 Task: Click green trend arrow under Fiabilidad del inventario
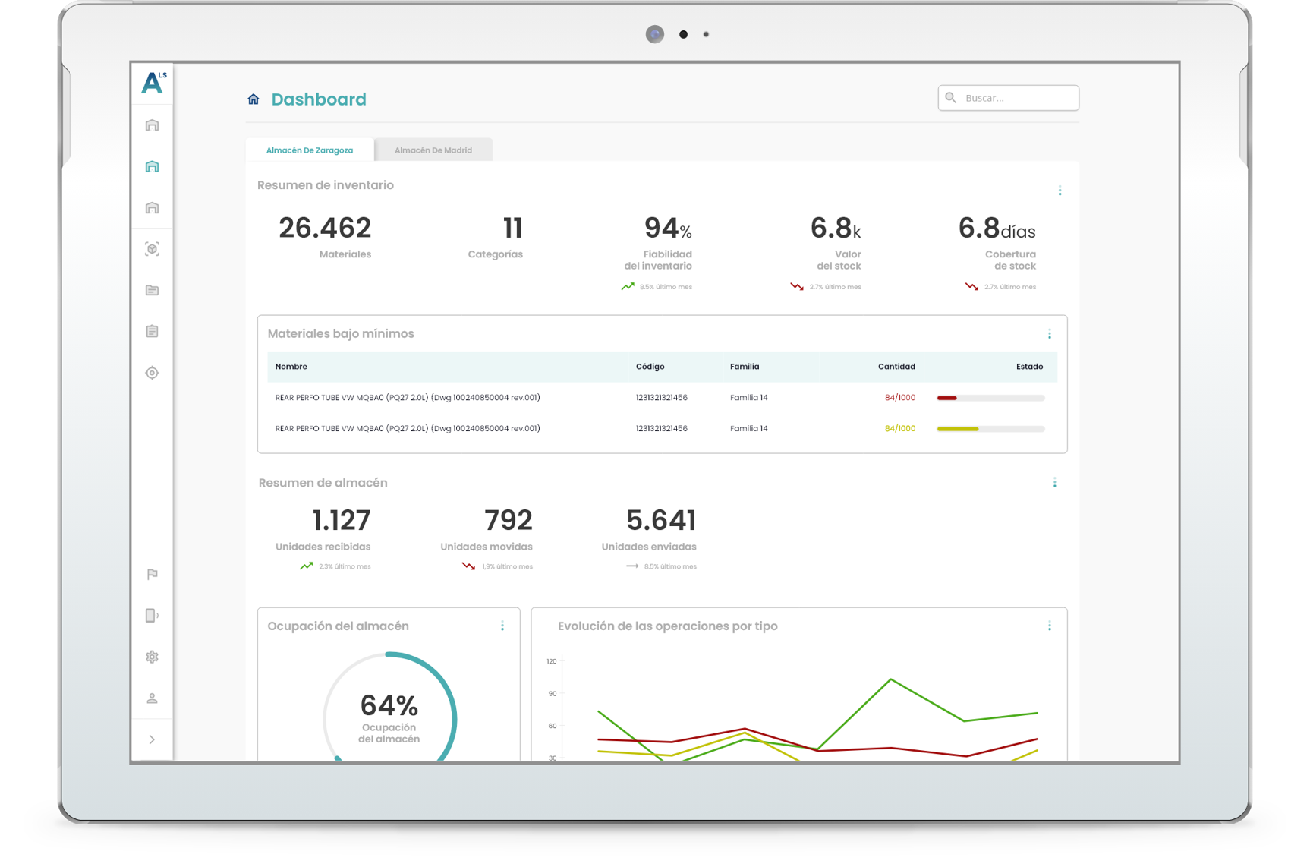coord(628,286)
